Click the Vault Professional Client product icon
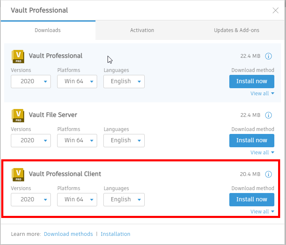The image size is (286, 245). 18,175
